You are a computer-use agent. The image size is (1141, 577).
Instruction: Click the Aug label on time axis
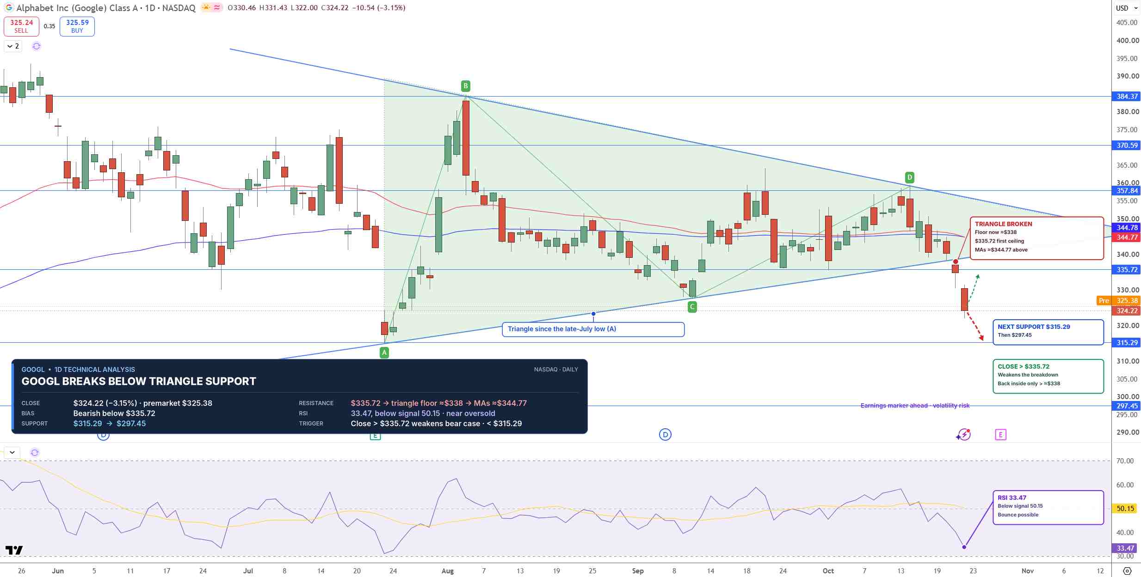448,571
